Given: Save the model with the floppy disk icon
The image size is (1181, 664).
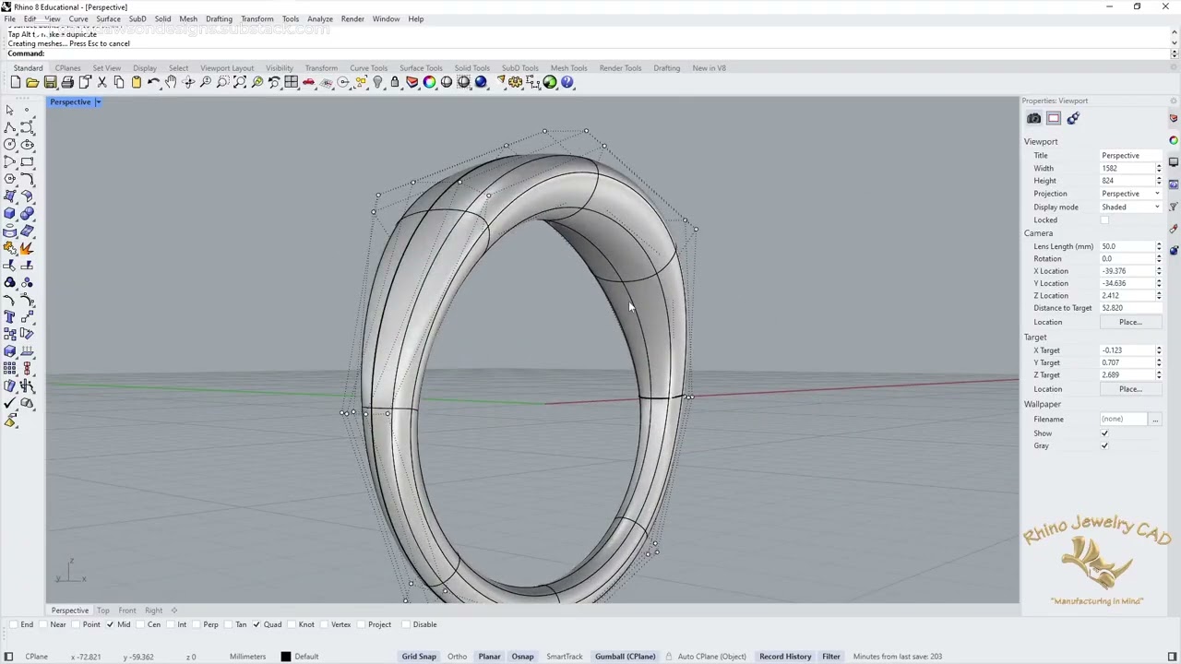Looking at the screenshot, I should click(x=50, y=82).
